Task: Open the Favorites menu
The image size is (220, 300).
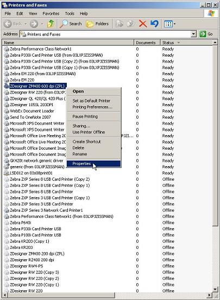Action: click(x=51, y=14)
